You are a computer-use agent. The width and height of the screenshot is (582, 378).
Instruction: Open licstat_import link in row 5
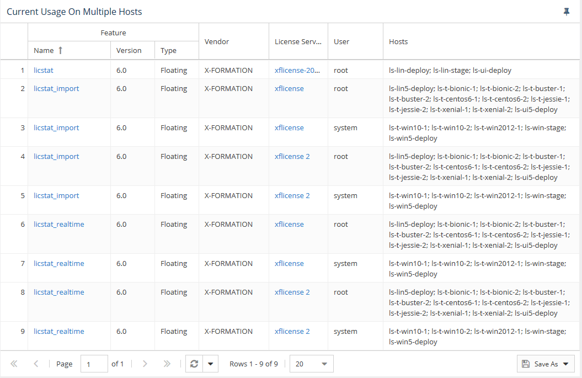pos(56,196)
